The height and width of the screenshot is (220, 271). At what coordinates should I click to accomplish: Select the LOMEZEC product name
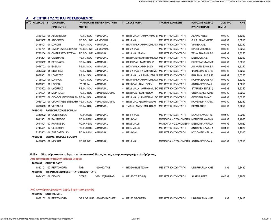tap(57, 75)
